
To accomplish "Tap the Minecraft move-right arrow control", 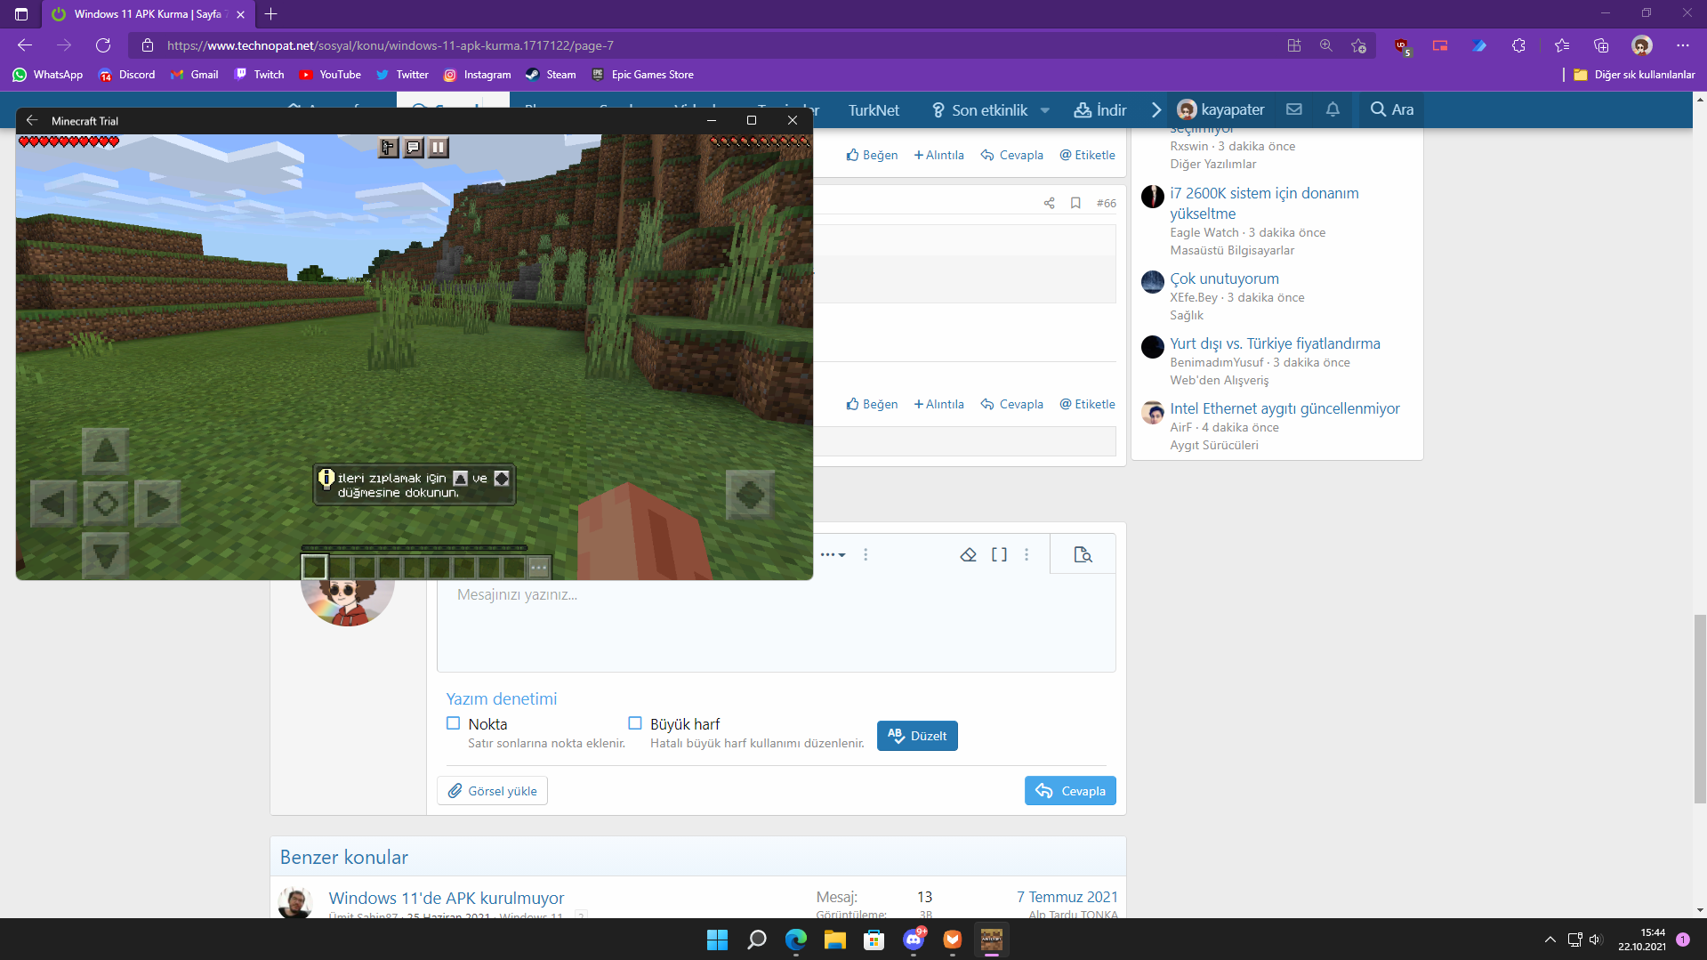I will (158, 504).
